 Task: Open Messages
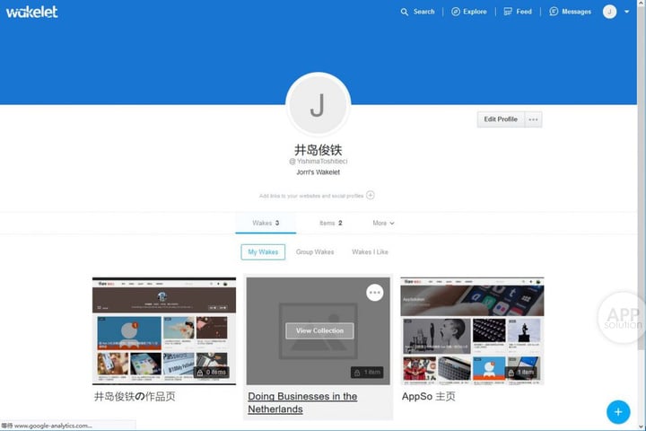click(x=571, y=12)
